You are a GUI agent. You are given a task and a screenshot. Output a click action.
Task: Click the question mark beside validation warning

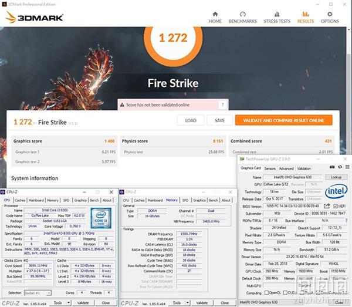(x=222, y=105)
